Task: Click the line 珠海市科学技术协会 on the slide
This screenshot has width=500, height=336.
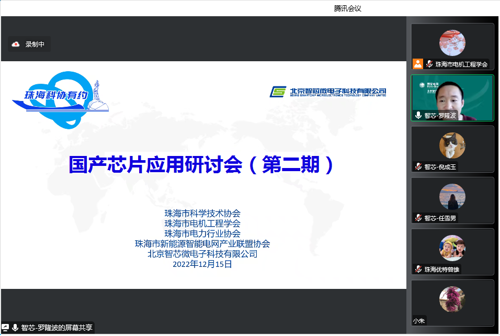Action: [x=202, y=213]
